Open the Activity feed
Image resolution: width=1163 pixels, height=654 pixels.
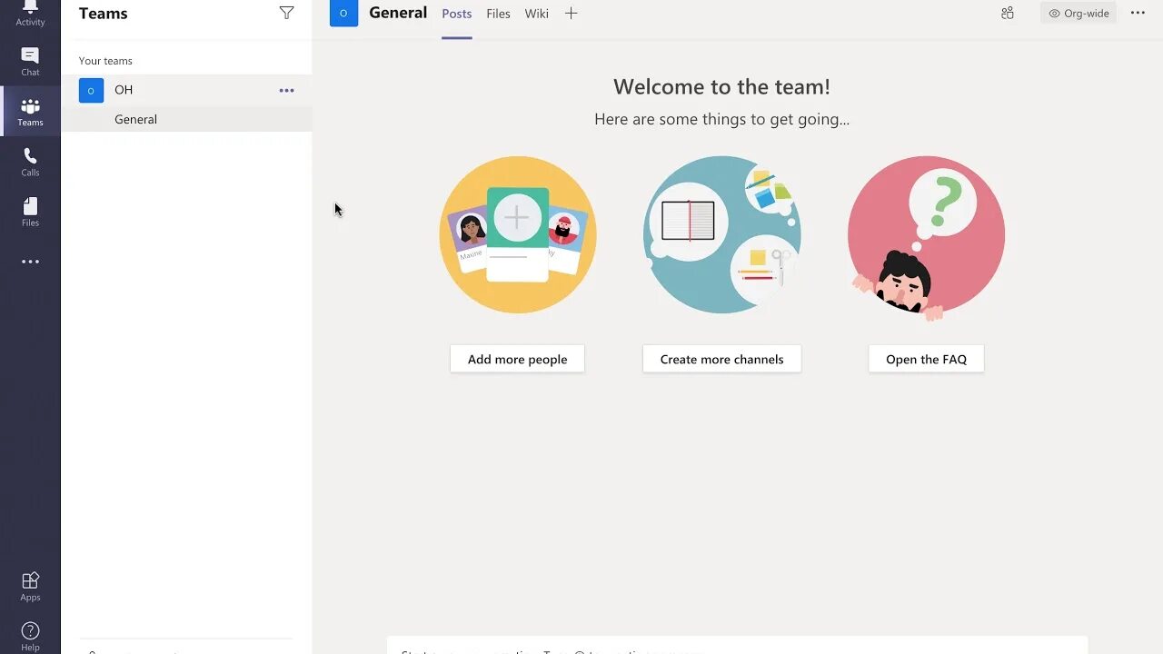[x=30, y=15]
